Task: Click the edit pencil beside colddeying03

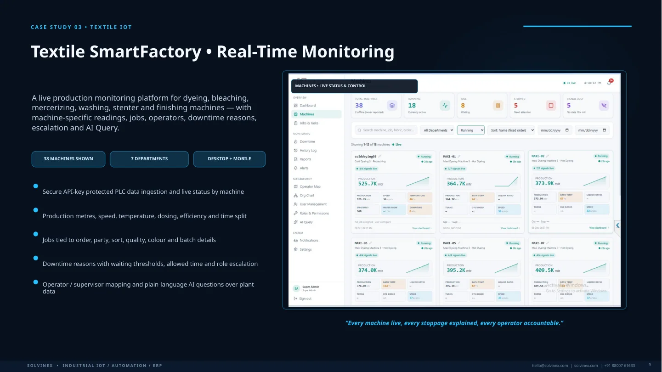Action: [x=380, y=157]
